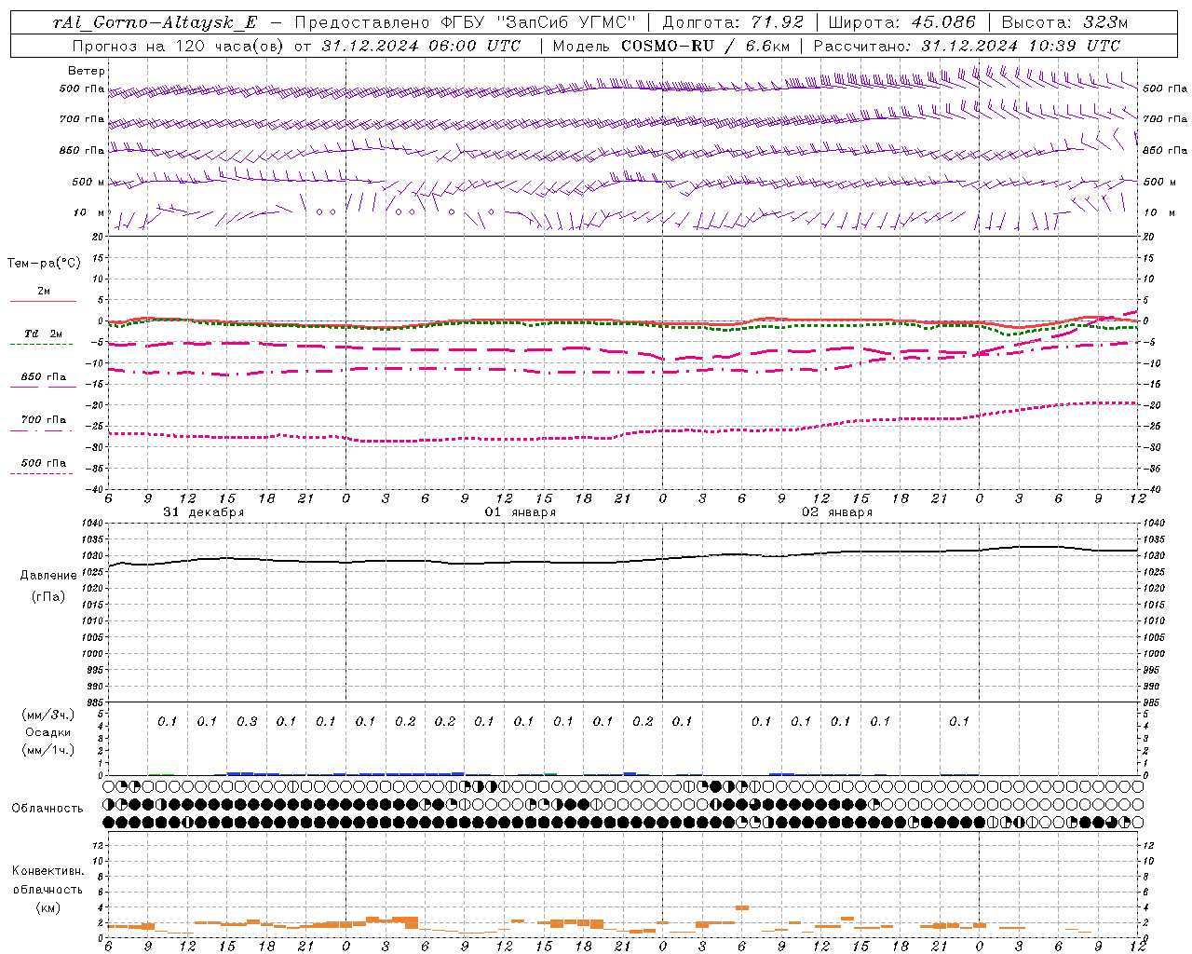This screenshot has width=1192, height=954.
Task: Click the 850 гПа temperature legend entry
Action: [44, 377]
